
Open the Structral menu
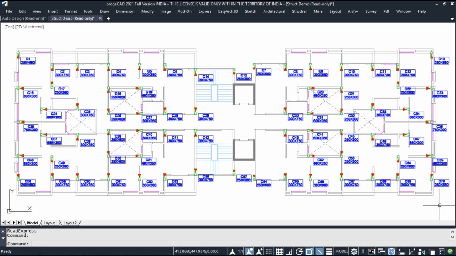click(x=299, y=11)
